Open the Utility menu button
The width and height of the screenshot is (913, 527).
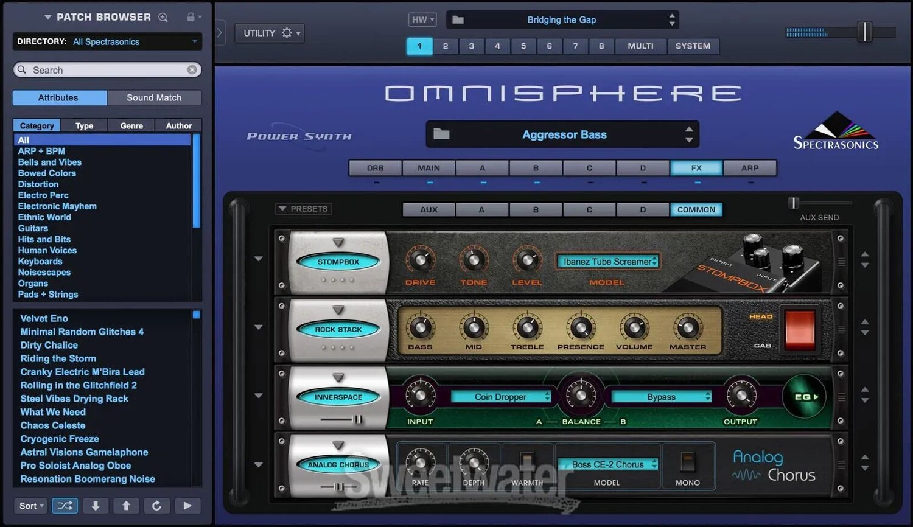pyautogui.click(x=270, y=33)
